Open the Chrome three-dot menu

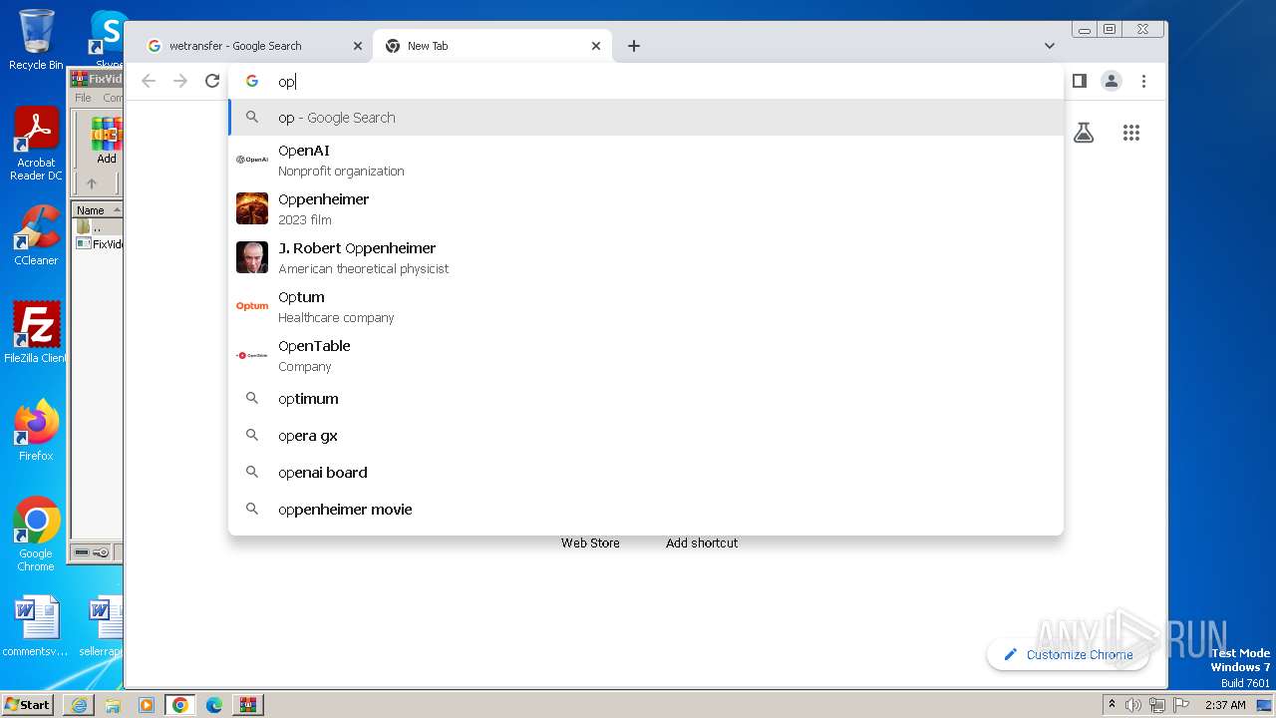(x=1144, y=81)
